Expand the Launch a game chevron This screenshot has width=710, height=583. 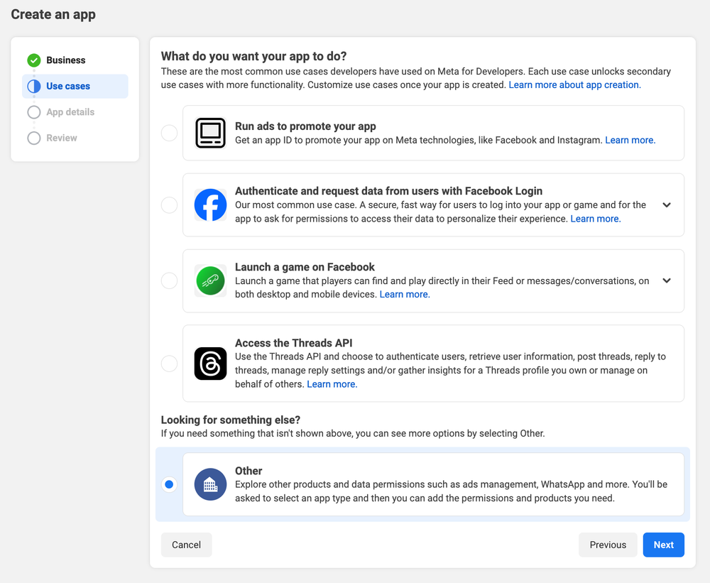click(667, 280)
